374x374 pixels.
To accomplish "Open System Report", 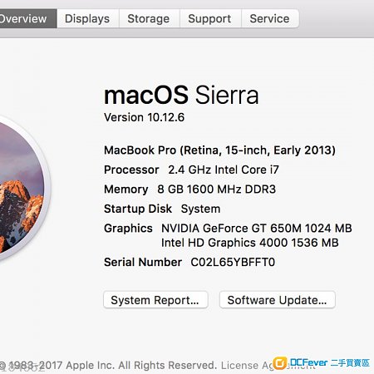I will 155,300.
